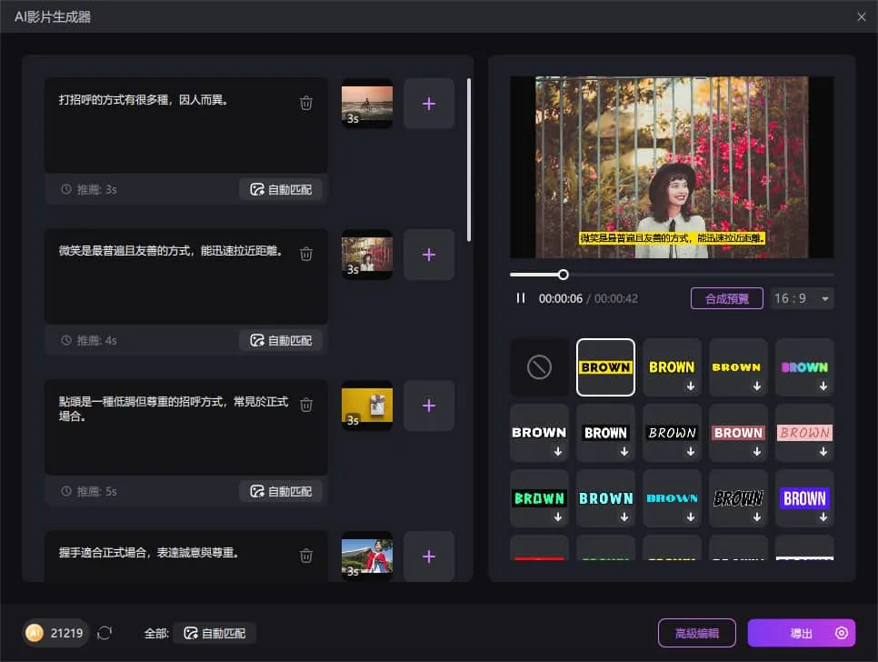878x662 pixels.
Task: Open 高級編輯 advanced editing
Action: point(696,633)
